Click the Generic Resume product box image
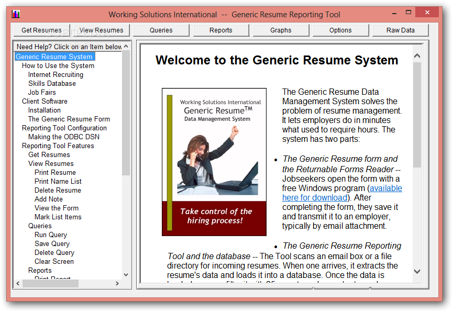This screenshot has height=312, width=453. coord(214,162)
